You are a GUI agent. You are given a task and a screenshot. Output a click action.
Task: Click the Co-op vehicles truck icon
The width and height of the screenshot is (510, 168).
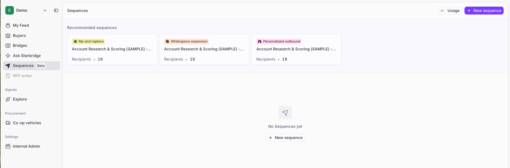(8, 123)
